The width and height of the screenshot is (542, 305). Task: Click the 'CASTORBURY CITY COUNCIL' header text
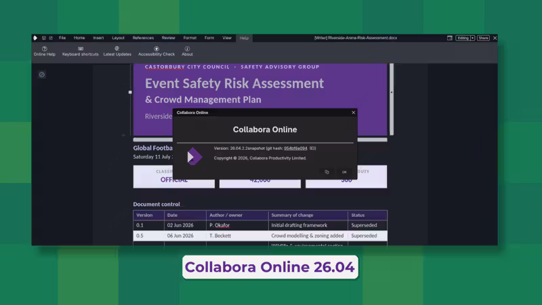[x=187, y=66]
